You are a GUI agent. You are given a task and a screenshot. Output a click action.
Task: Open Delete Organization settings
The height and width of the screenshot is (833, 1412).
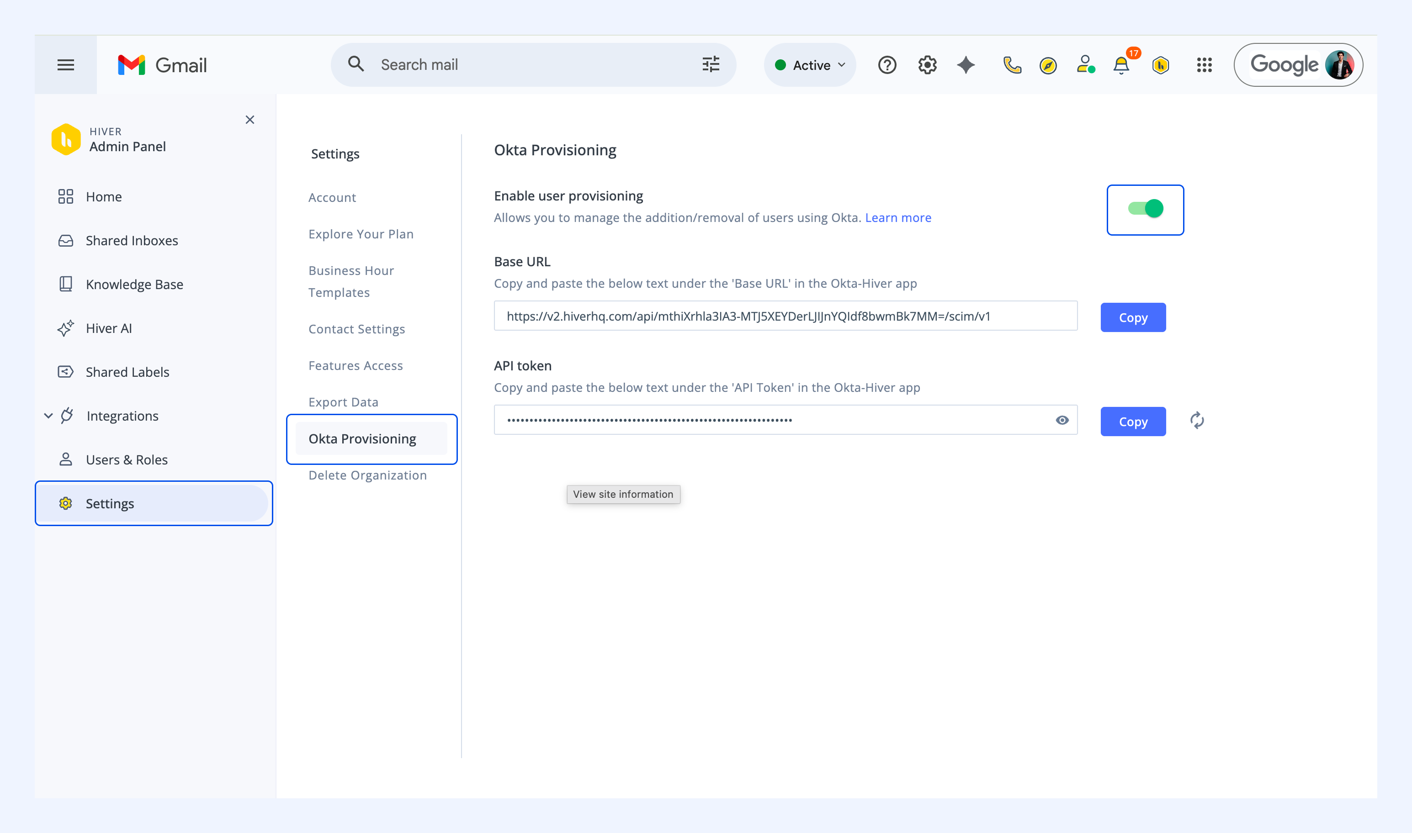tap(367, 475)
